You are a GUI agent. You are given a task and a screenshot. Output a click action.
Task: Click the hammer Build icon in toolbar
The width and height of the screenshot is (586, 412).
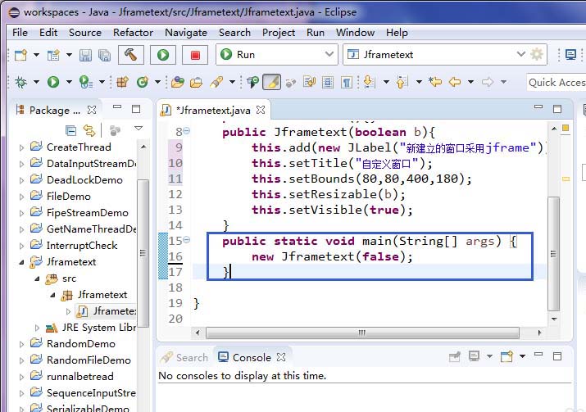131,55
